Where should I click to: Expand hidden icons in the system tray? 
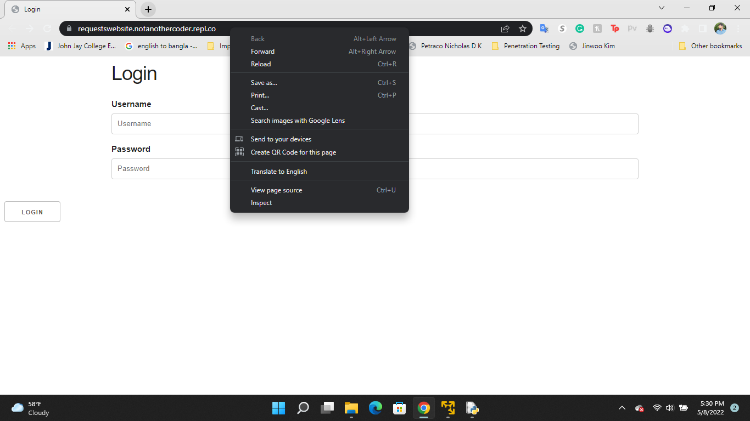coord(622,408)
